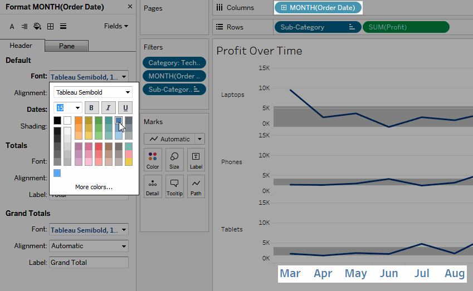Open More colors dialog
The height and width of the screenshot is (291, 473).
pyautogui.click(x=94, y=187)
